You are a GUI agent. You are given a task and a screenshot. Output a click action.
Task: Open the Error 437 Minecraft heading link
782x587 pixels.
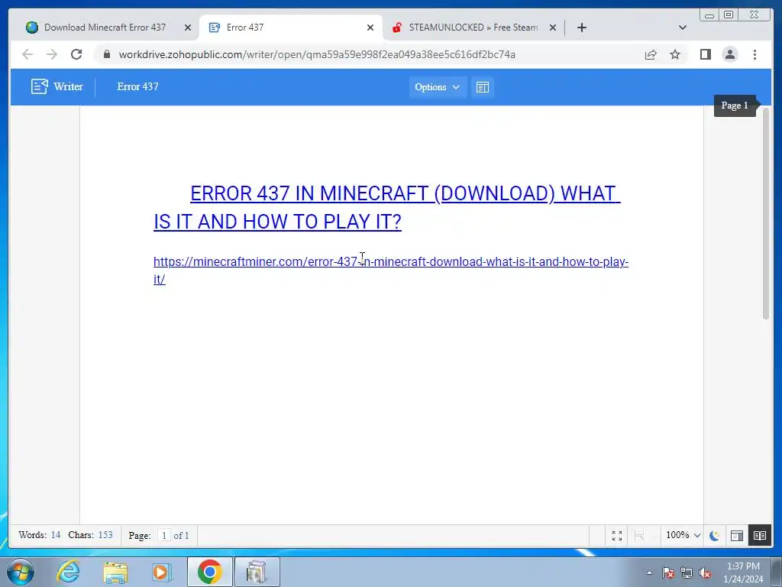387,207
